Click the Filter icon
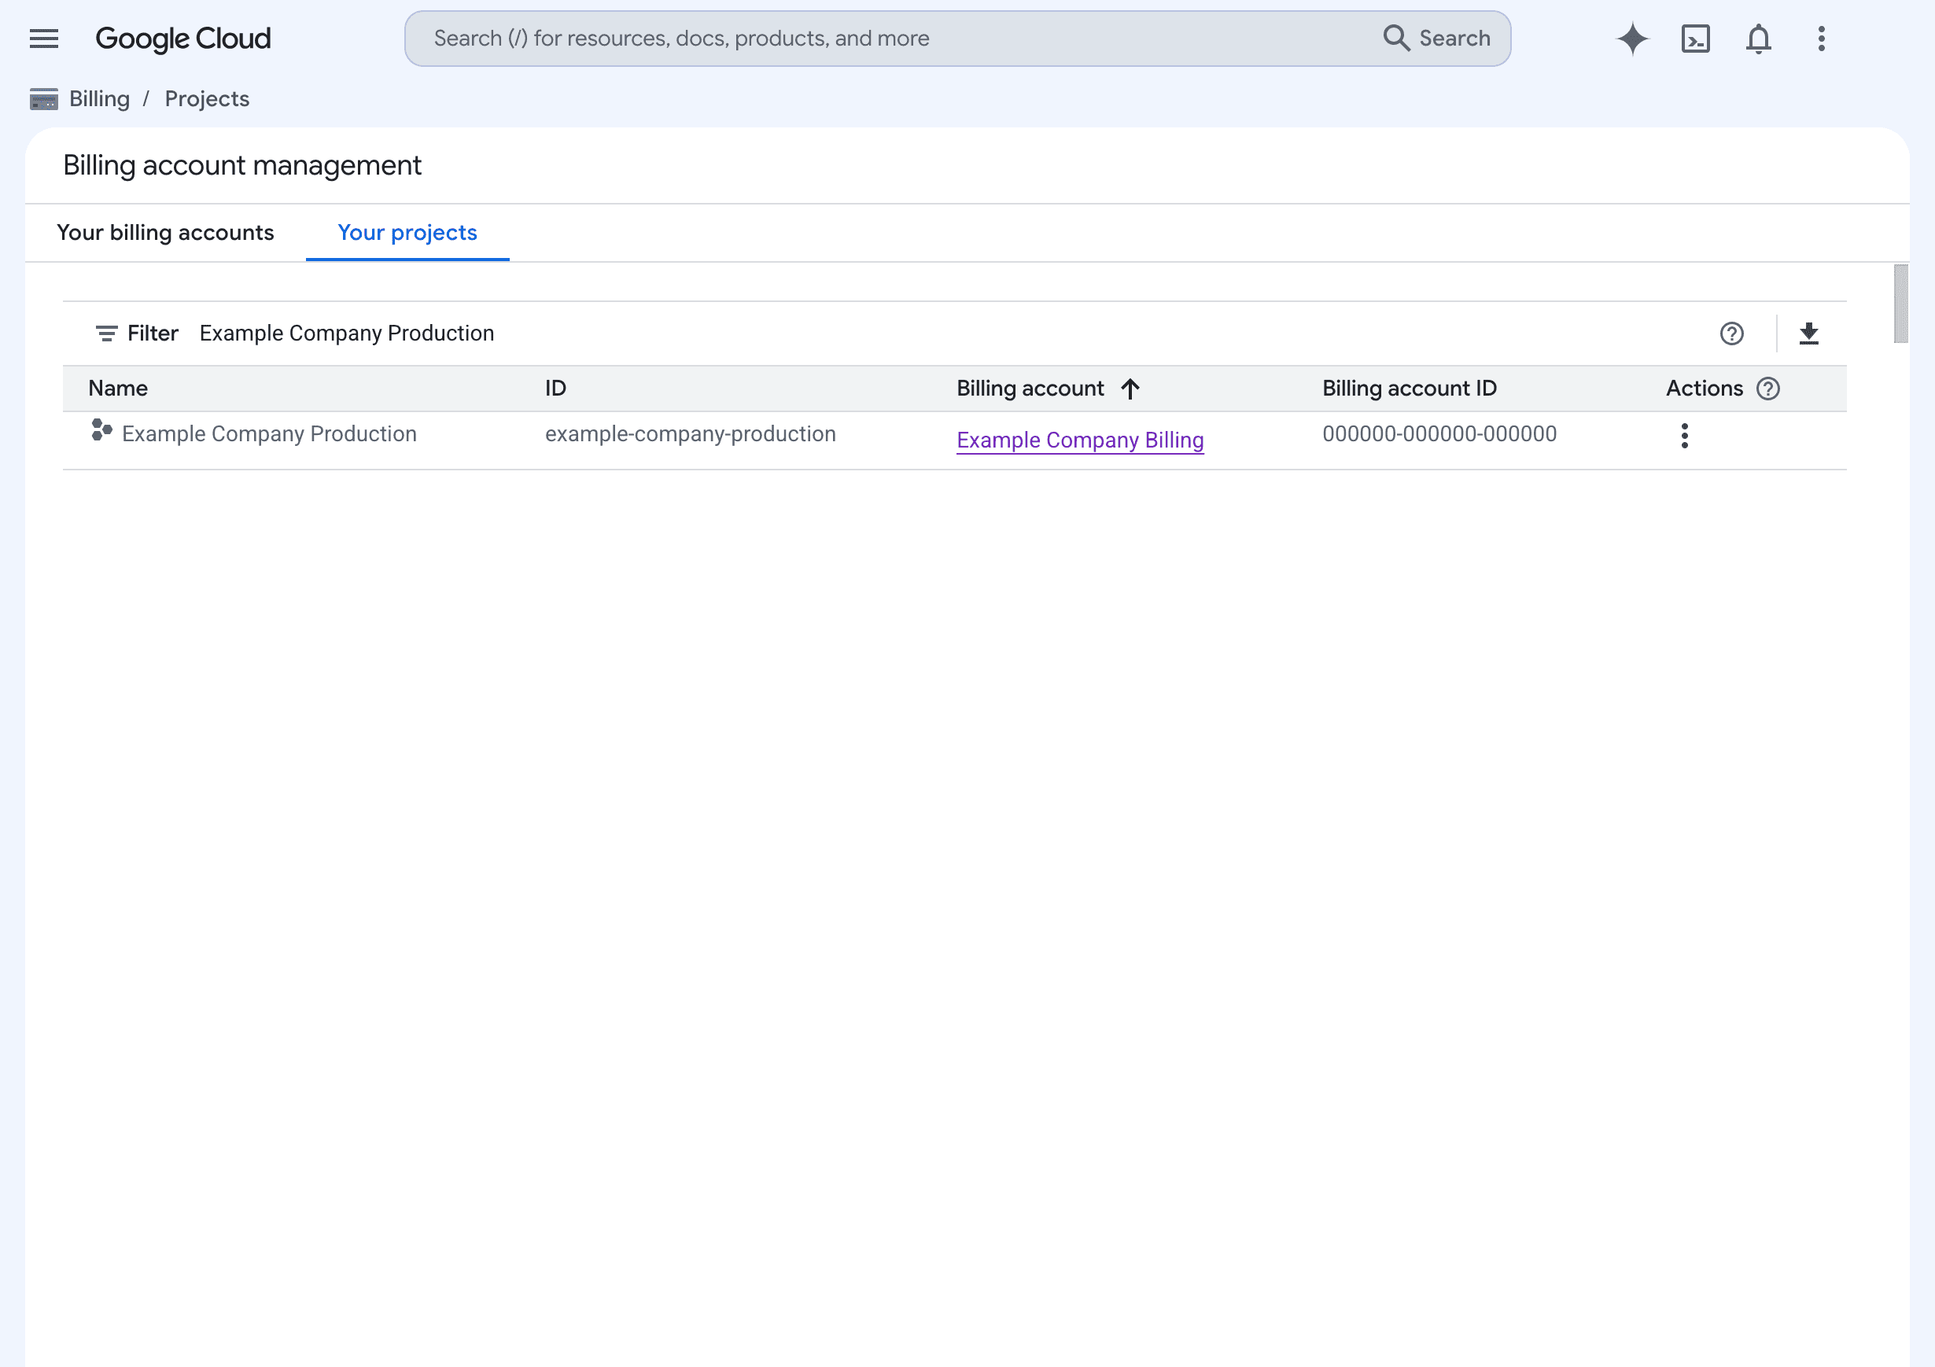Screen dimensions: 1935x1367 [x=106, y=333]
